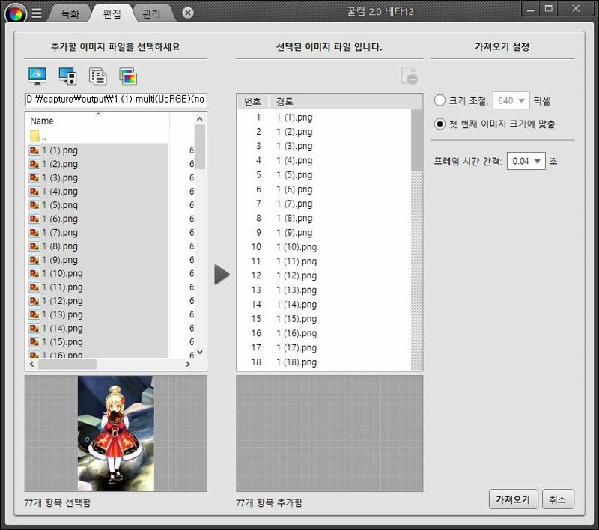This screenshot has width=599, height=530.
Task: Click the colorful Honeycam logo icon
Action: click(x=16, y=14)
